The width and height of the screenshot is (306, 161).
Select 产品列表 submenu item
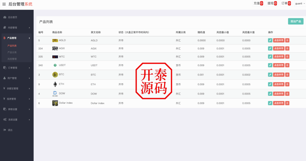pyautogui.click(x=12, y=46)
